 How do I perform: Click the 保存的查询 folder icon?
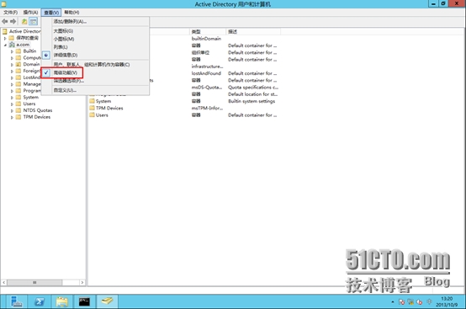click(x=11, y=38)
